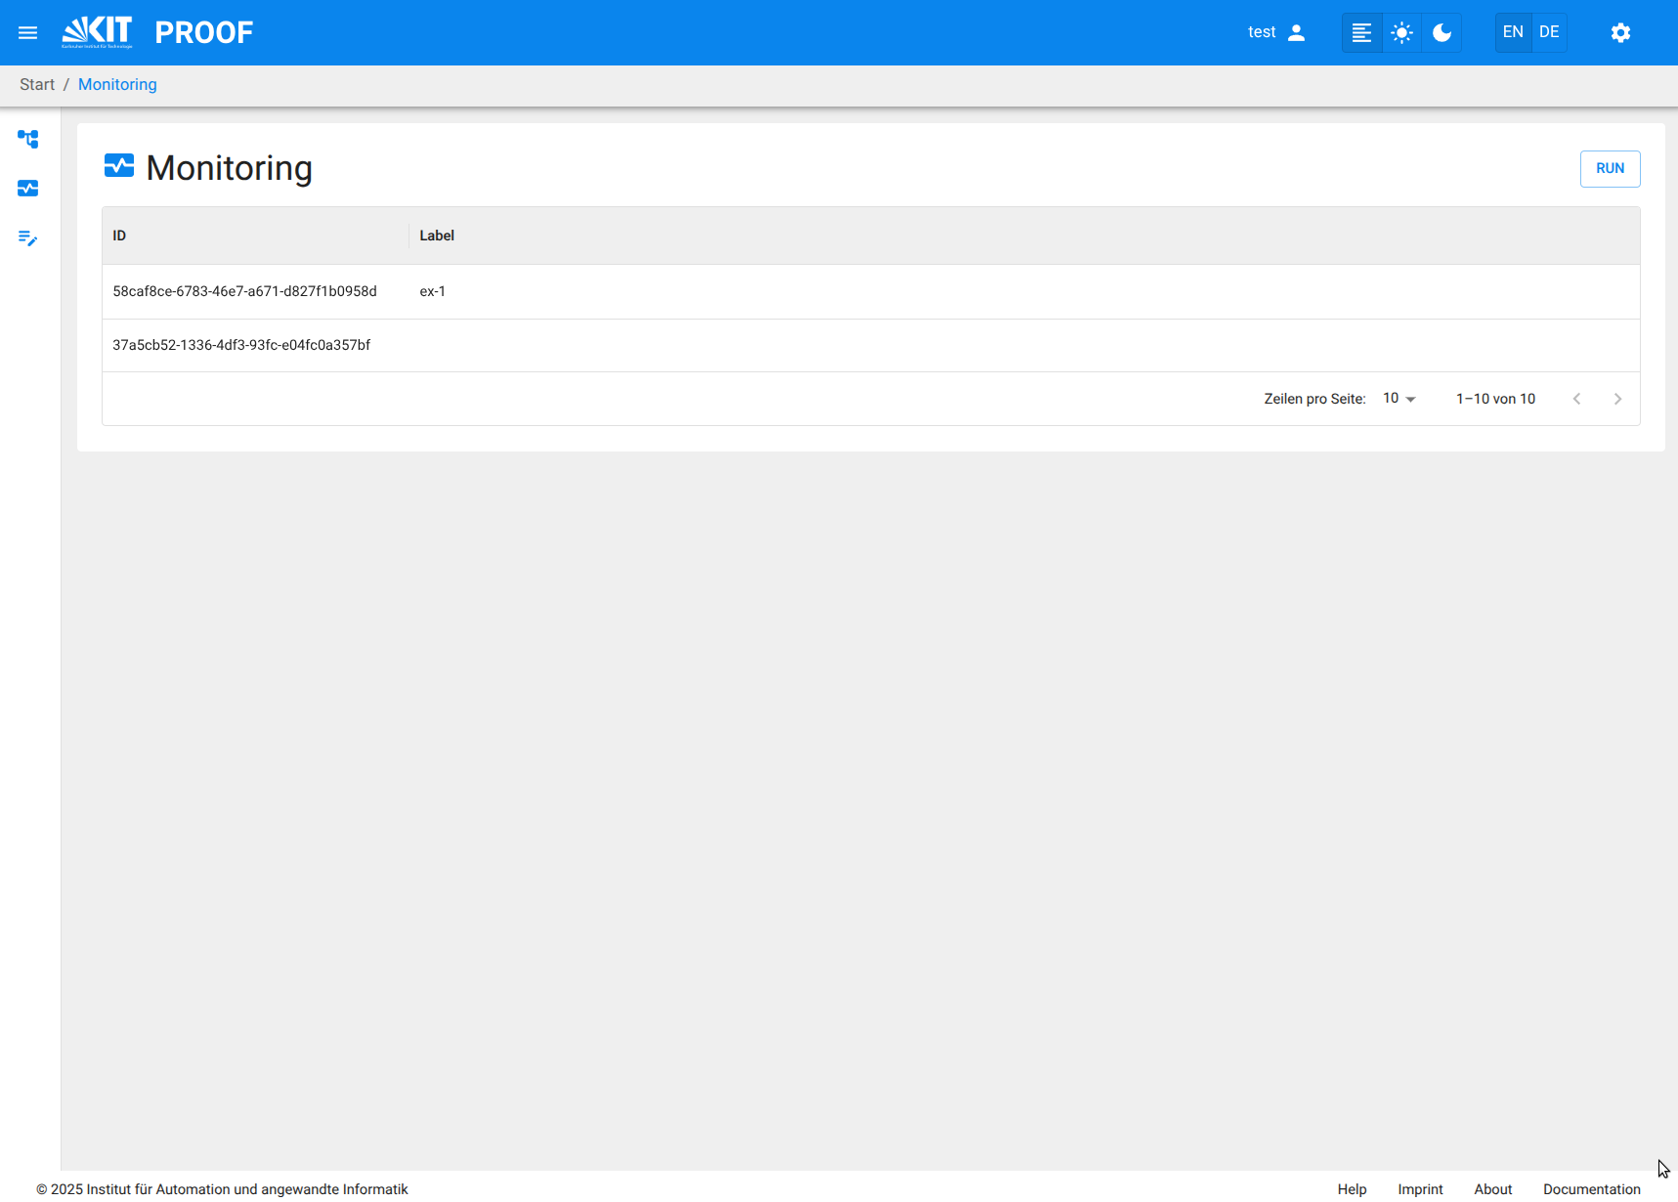Select the Monitoring breadcrumb item
Viewport: 1678px width, 1202px height.
pyautogui.click(x=117, y=84)
